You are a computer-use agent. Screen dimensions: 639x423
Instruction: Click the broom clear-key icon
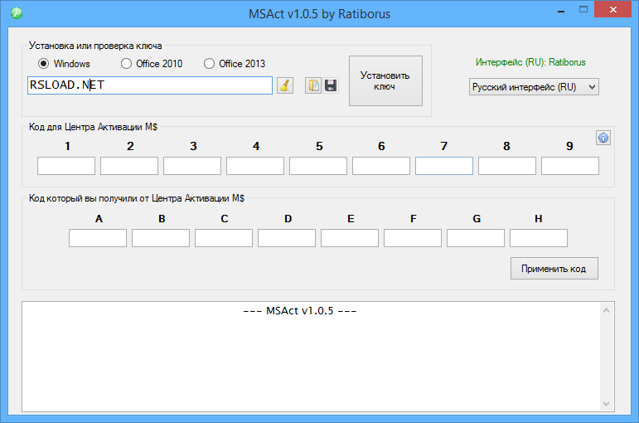(285, 85)
